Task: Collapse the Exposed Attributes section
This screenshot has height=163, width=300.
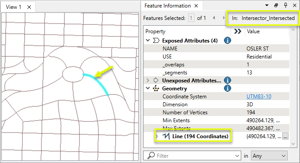Action: [x=148, y=40]
